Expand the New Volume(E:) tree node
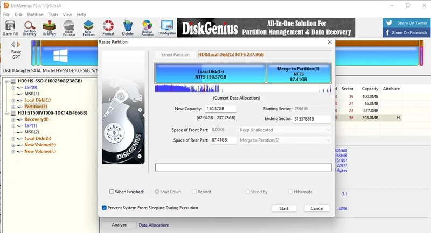 coord(13,145)
